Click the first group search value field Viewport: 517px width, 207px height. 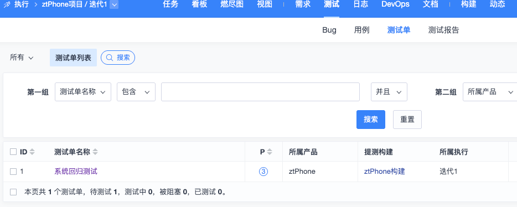[260, 92]
